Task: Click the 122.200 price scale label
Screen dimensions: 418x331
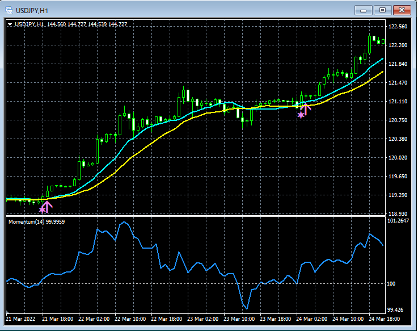Action: coord(398,45)
